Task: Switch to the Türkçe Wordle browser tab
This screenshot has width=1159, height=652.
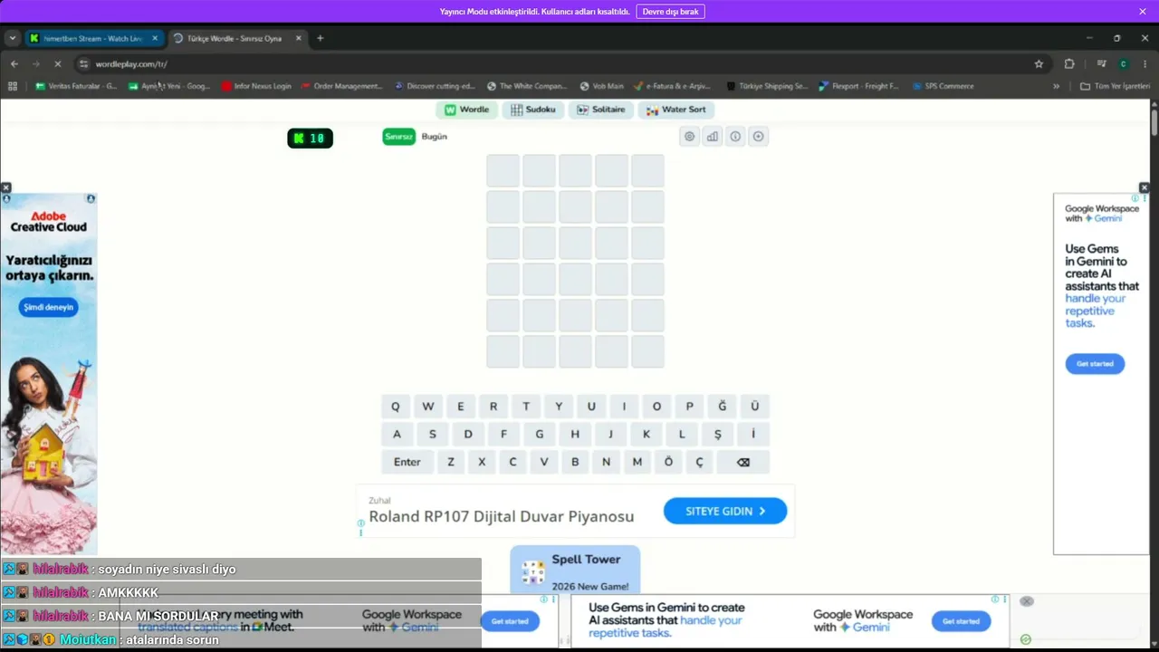Action: click(x=236, y=39)
